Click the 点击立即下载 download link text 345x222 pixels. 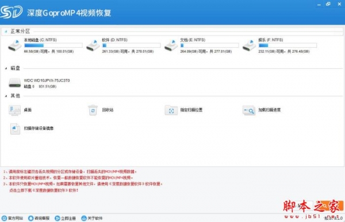tap(44, 190)
